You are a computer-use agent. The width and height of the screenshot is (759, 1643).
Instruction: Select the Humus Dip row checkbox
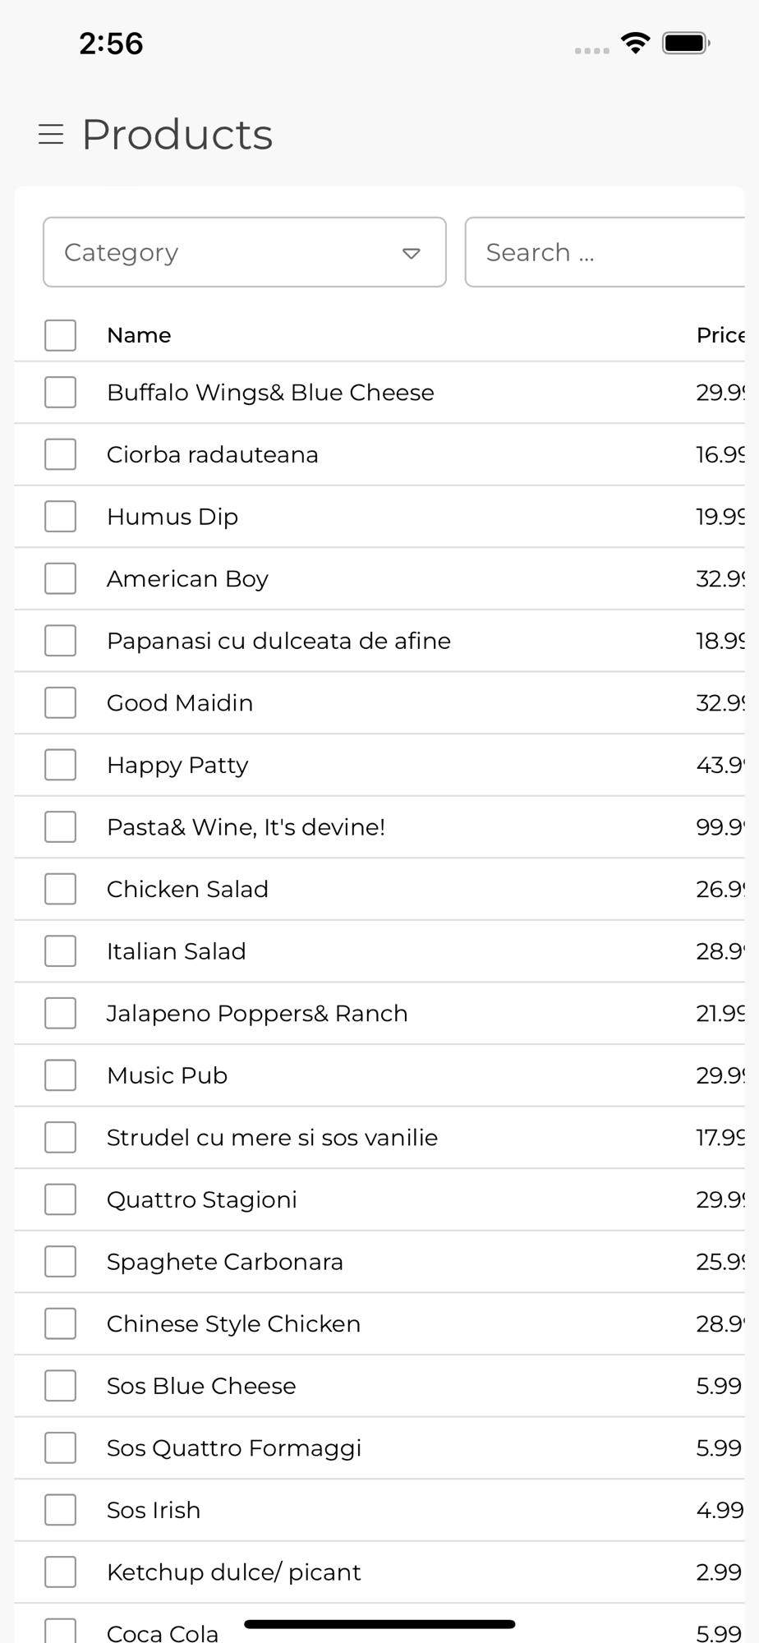tap(60, 517)
